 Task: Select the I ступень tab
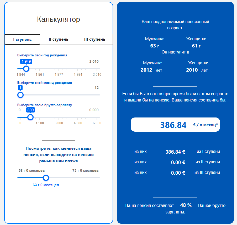pos(22,39)
